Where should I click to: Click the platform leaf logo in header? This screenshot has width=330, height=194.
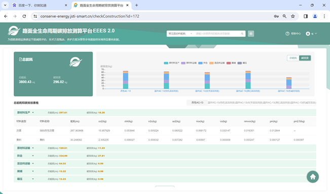click(x=14, y=31)
